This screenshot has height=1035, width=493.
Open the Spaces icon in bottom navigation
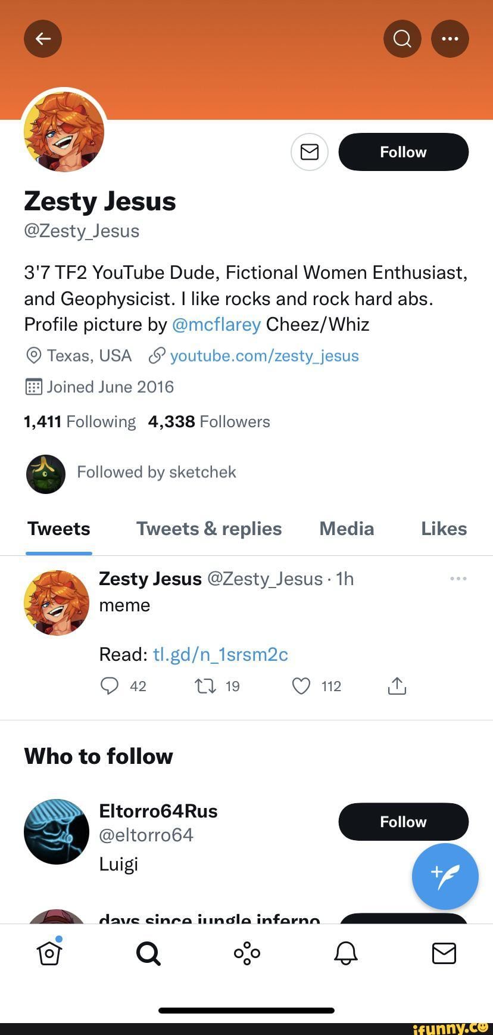246,953
